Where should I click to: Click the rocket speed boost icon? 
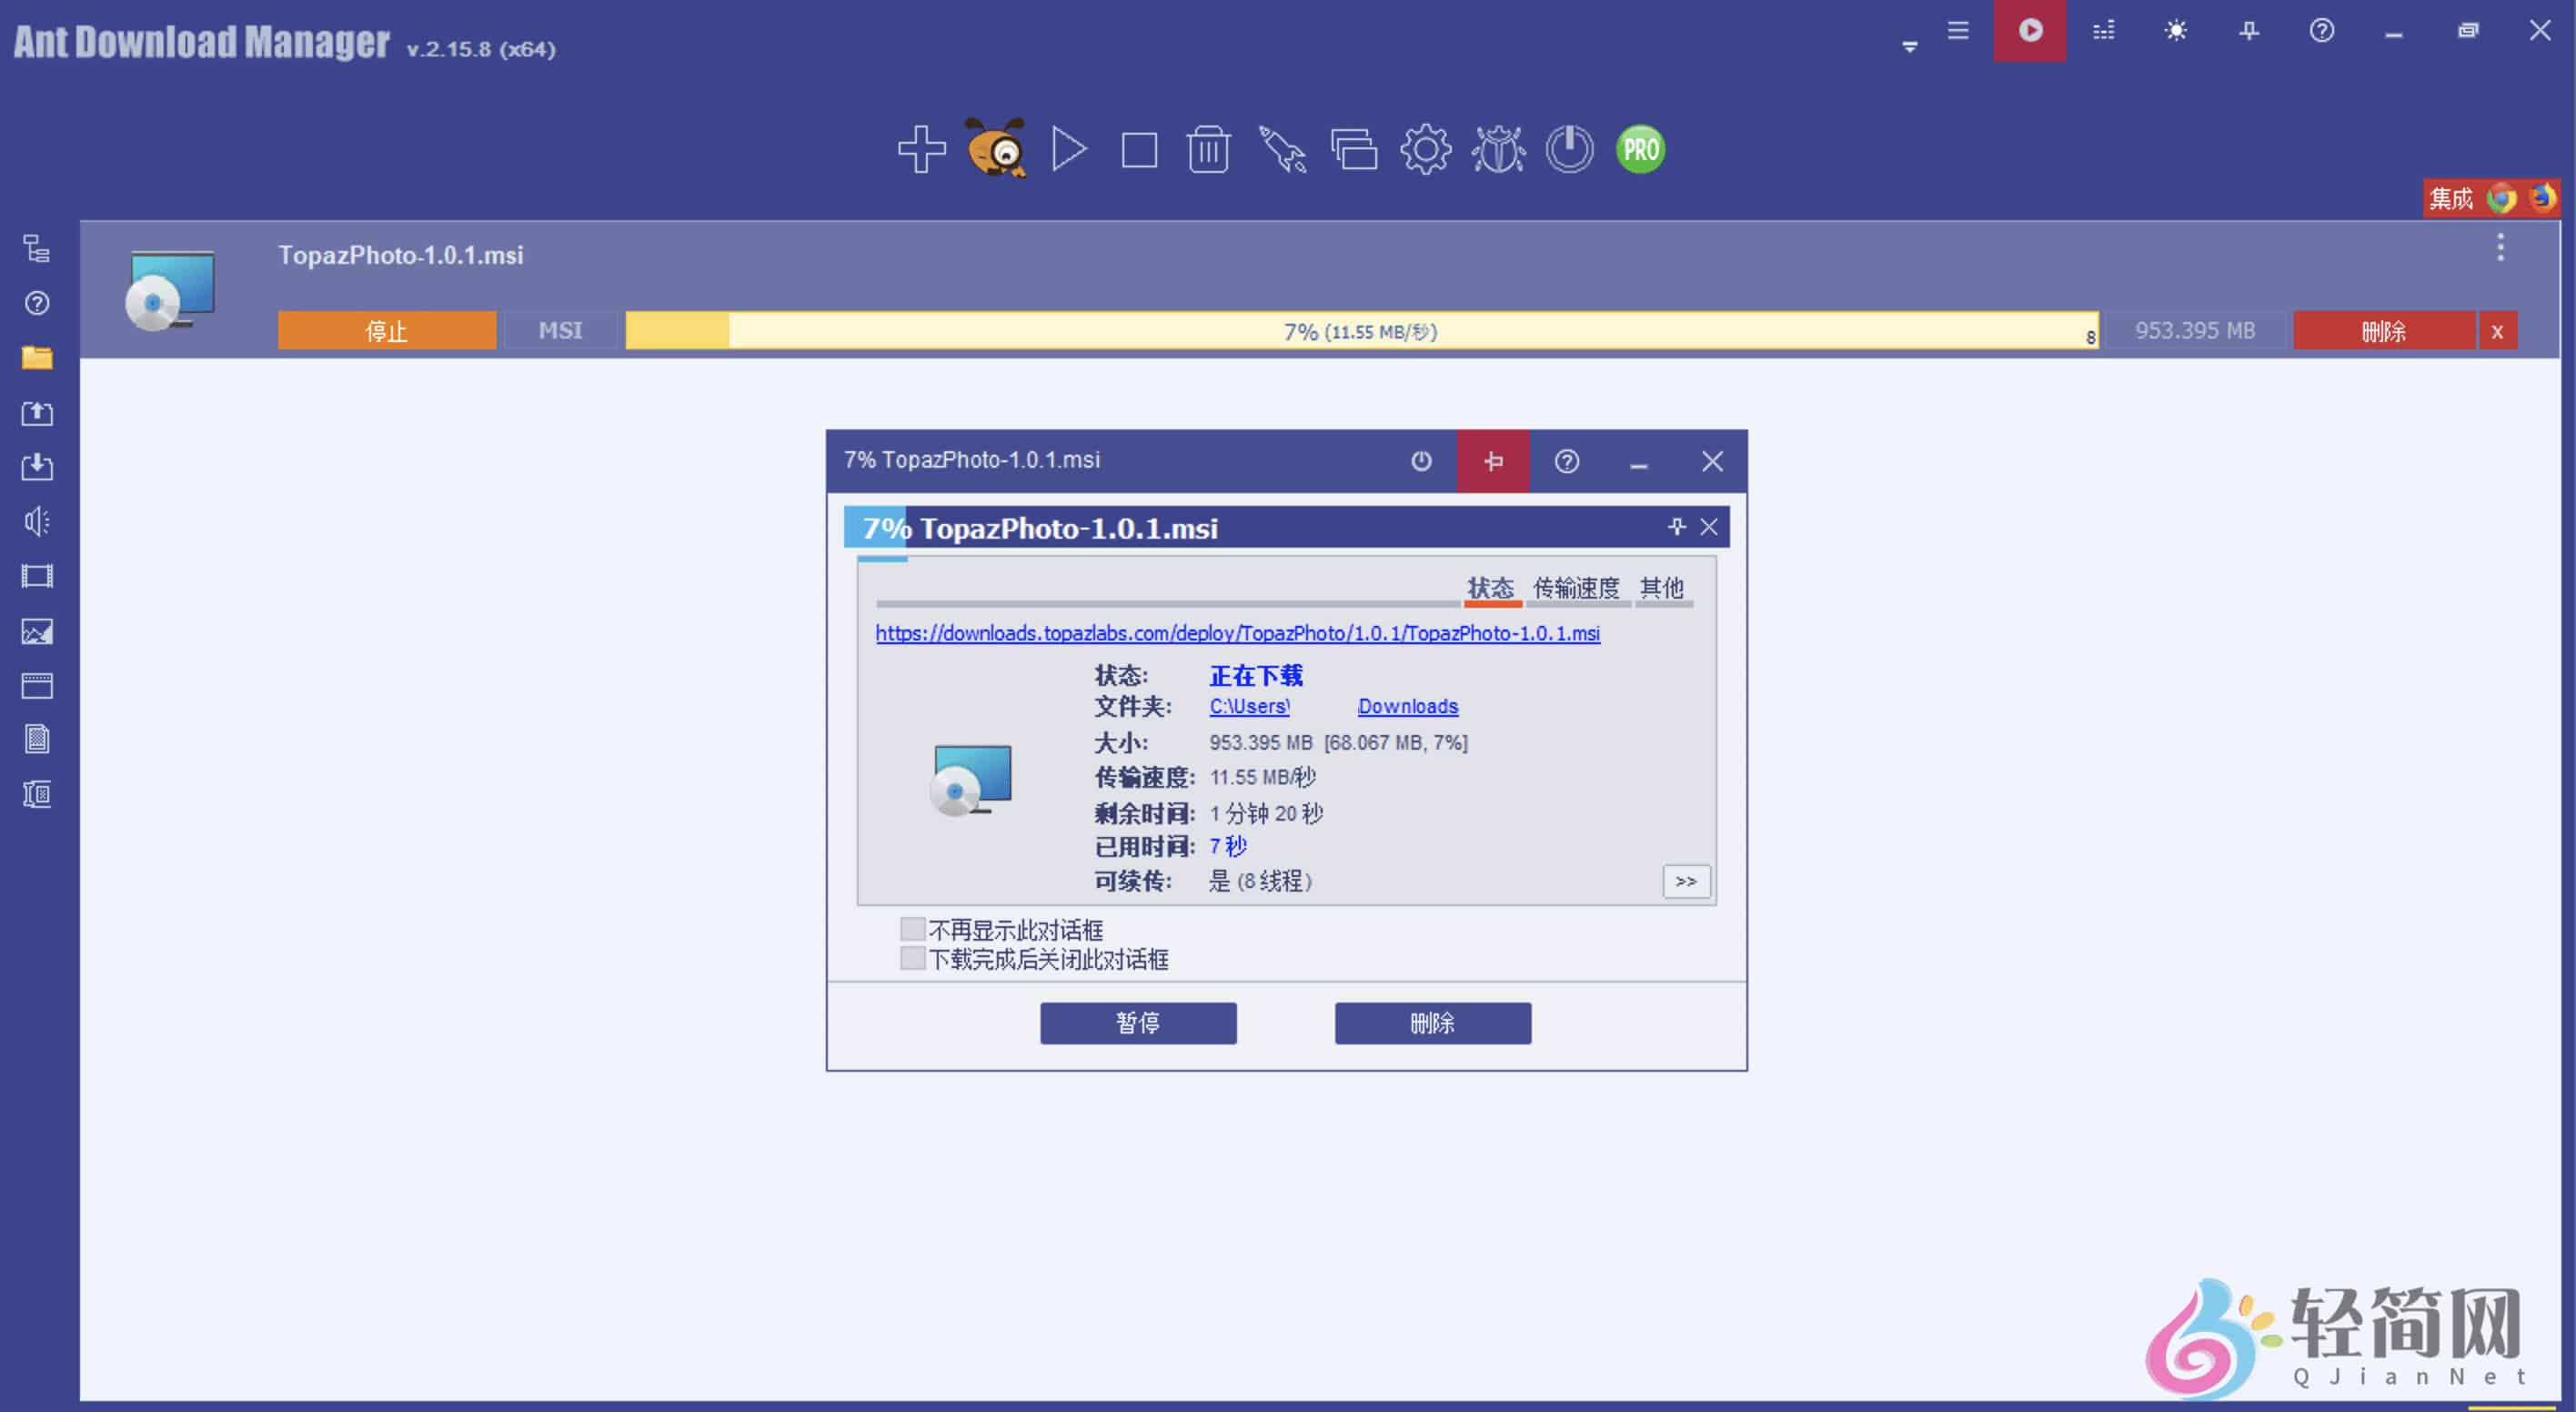[1281, 149]
